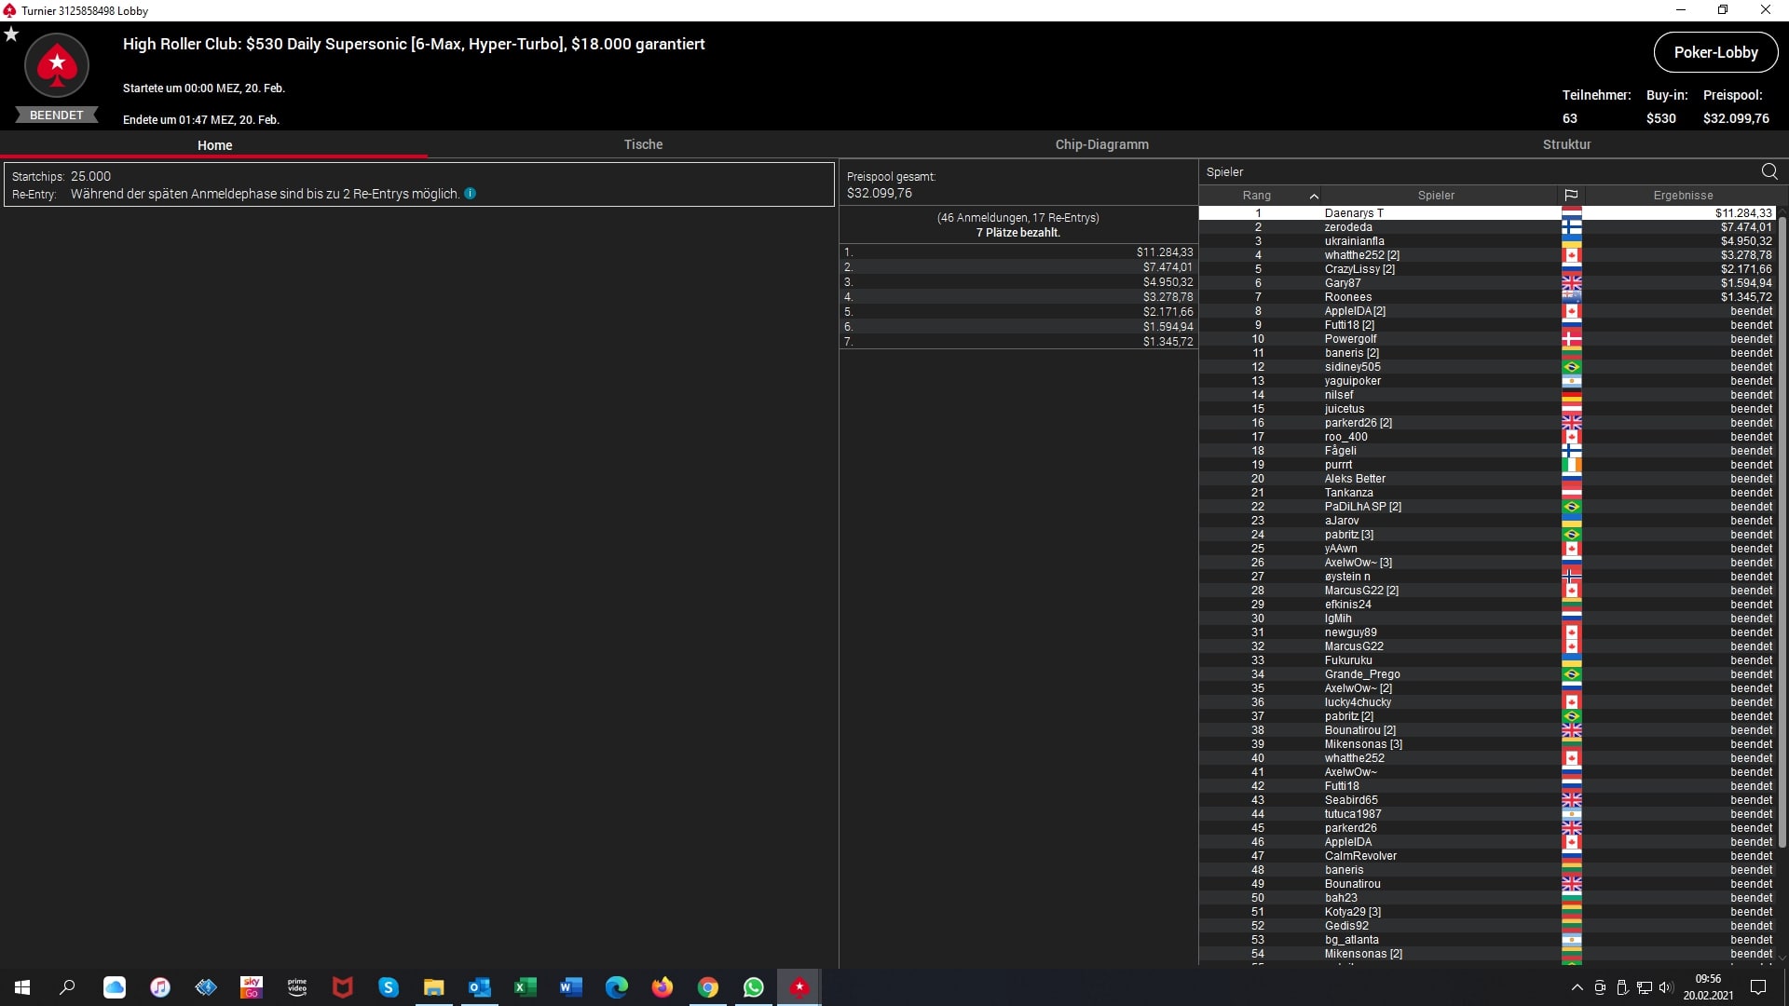
Task: Click the flag column header icon
Action: pyautogui.click(x=1571, y=196)
